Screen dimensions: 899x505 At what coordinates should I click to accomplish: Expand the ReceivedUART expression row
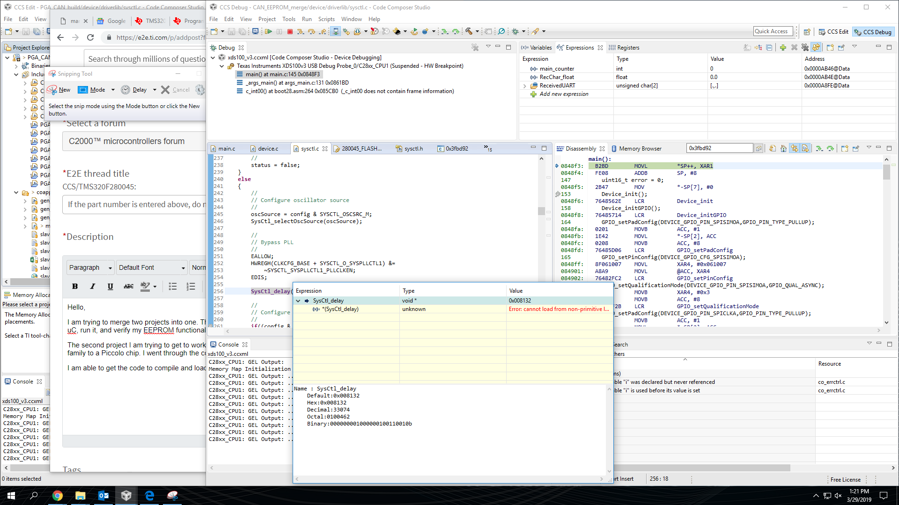[525, 86]
